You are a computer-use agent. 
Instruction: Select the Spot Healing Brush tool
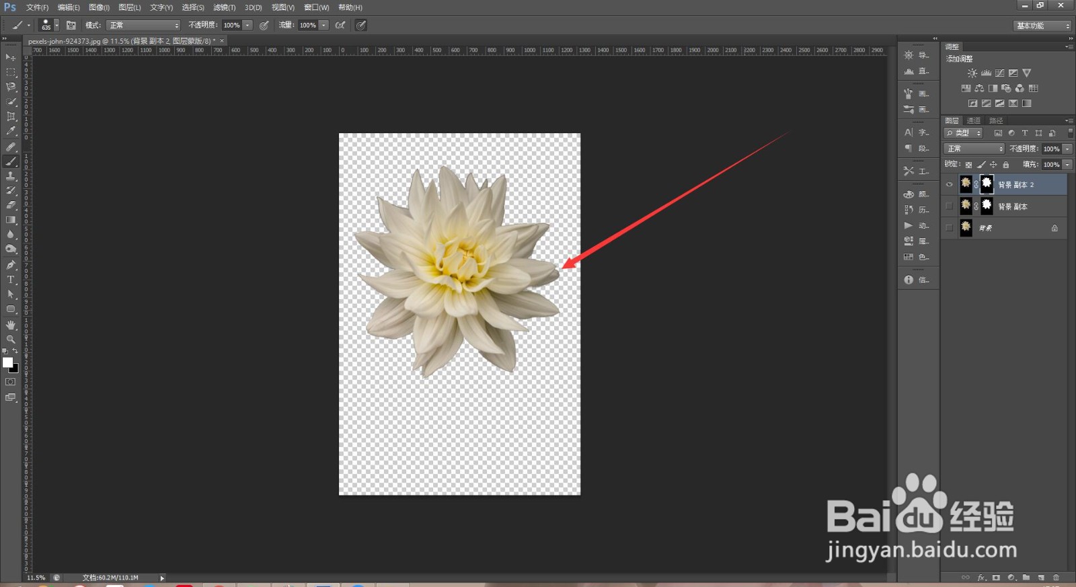point(11,147)
